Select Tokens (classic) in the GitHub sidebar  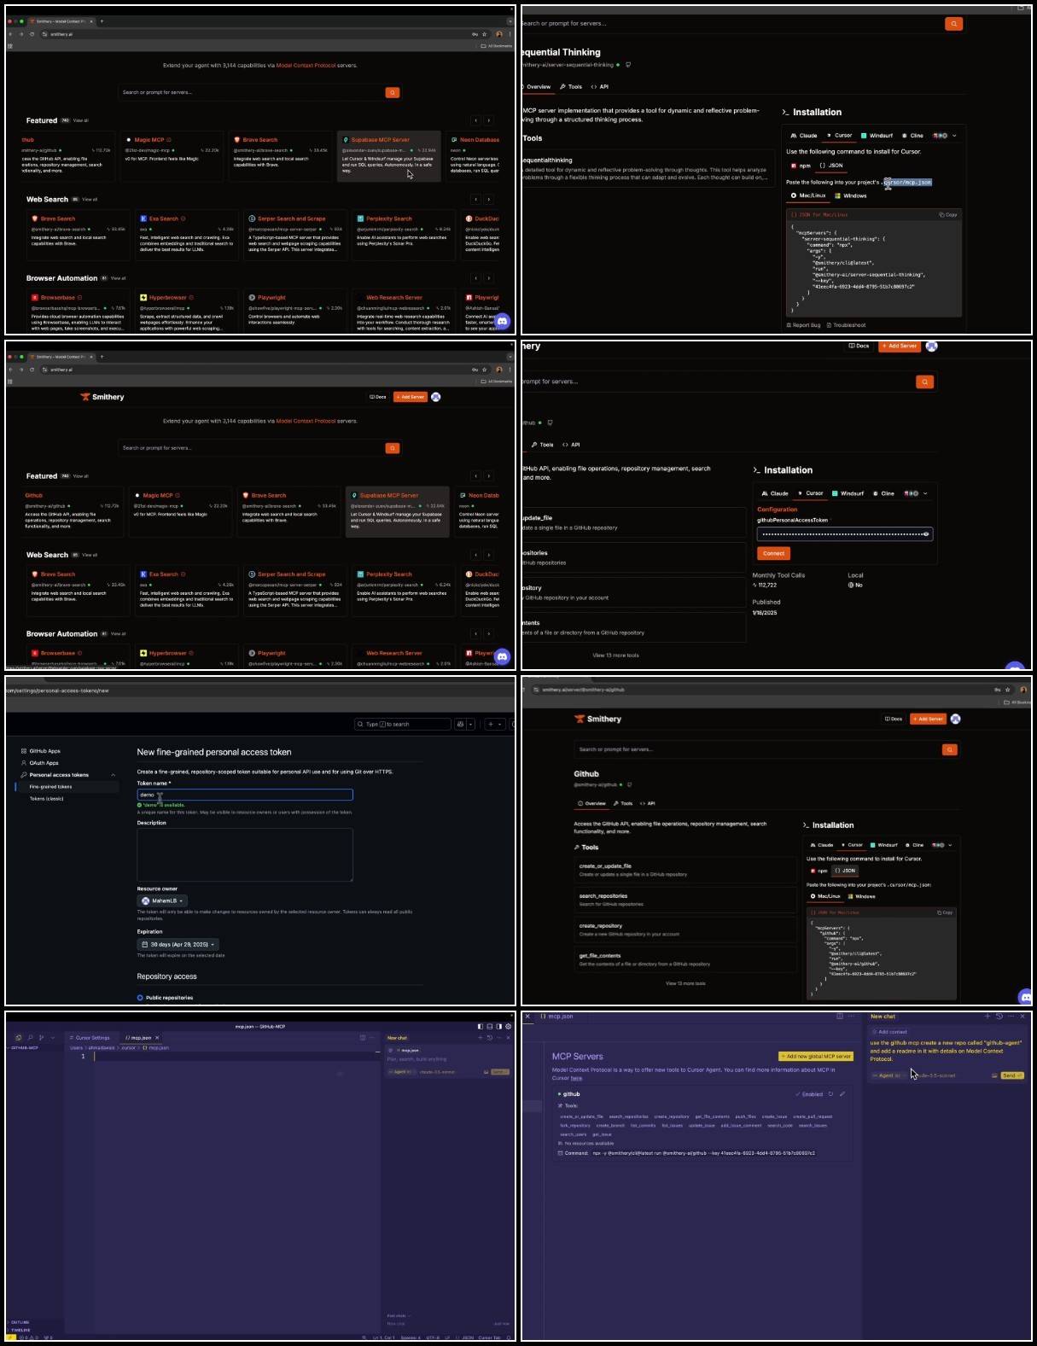click(46, 799)
